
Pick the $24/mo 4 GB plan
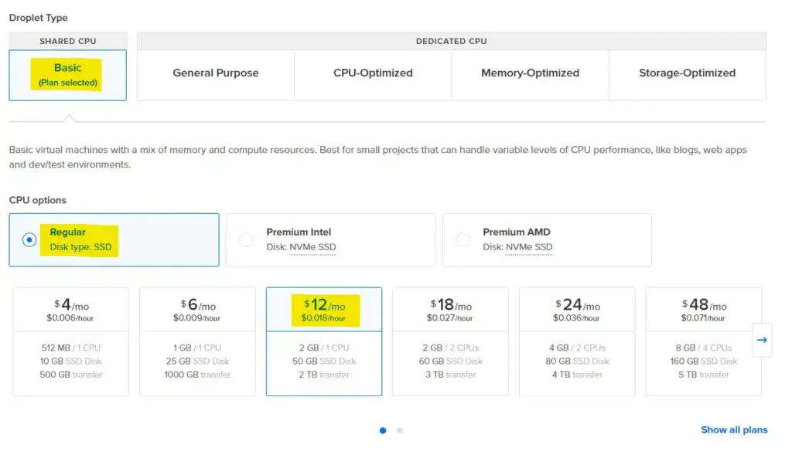pos(577,341)
